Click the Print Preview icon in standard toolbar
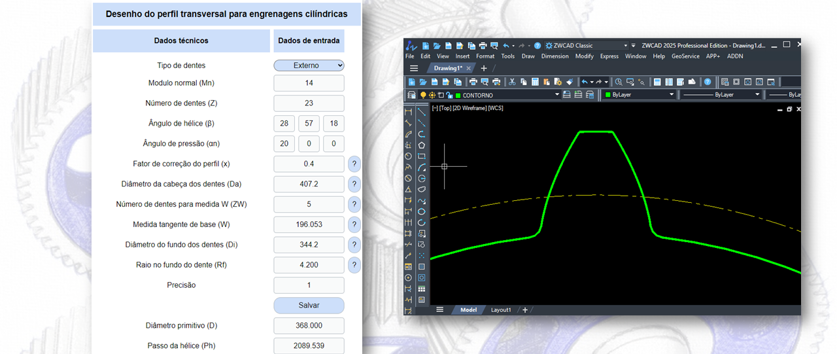The image size is (837, 354). point(485,82)
